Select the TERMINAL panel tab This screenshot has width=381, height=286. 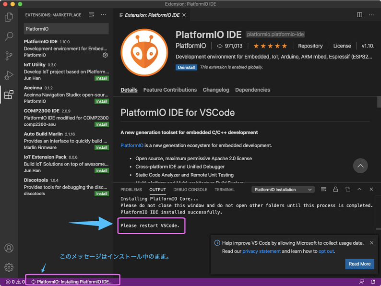coord(225,190)
